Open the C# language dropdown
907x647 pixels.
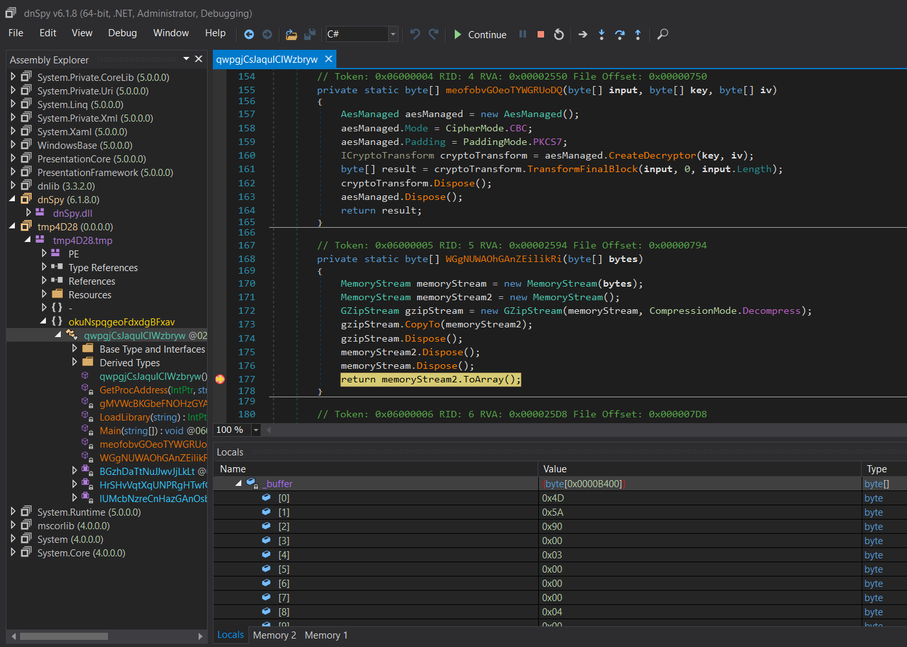[x=393, y=34]
